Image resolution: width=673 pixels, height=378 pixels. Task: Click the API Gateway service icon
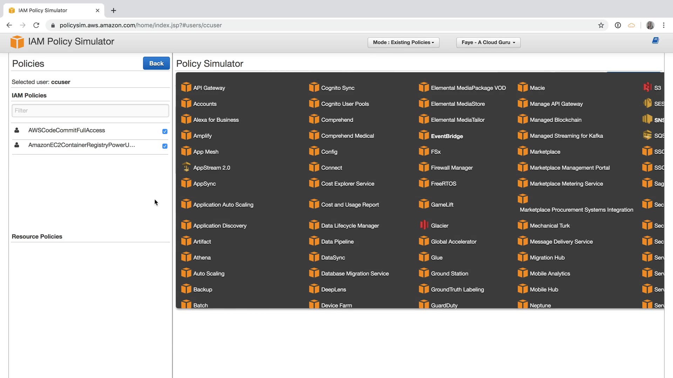186,87
